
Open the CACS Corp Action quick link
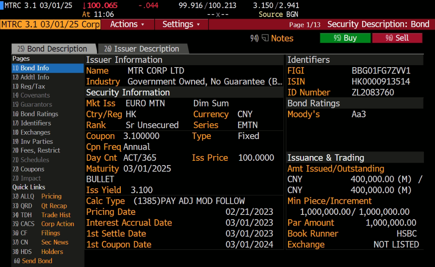coord(43,224)
